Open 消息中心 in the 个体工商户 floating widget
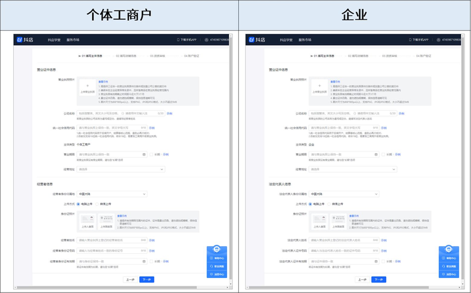The image size is (471, 293). point(217,275)
